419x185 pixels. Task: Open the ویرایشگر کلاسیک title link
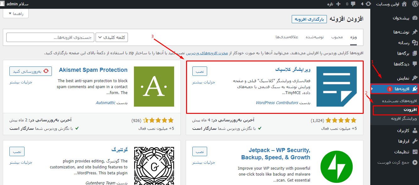(293, 70)
